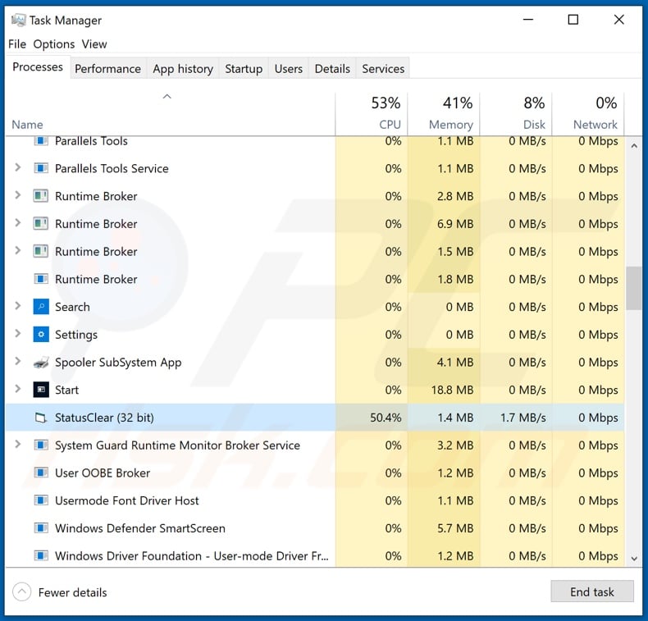Click the Usermode Font Driver Host icon
This screenshot has width=648, height=621.
pyautogui.click(x=41, y=500)
